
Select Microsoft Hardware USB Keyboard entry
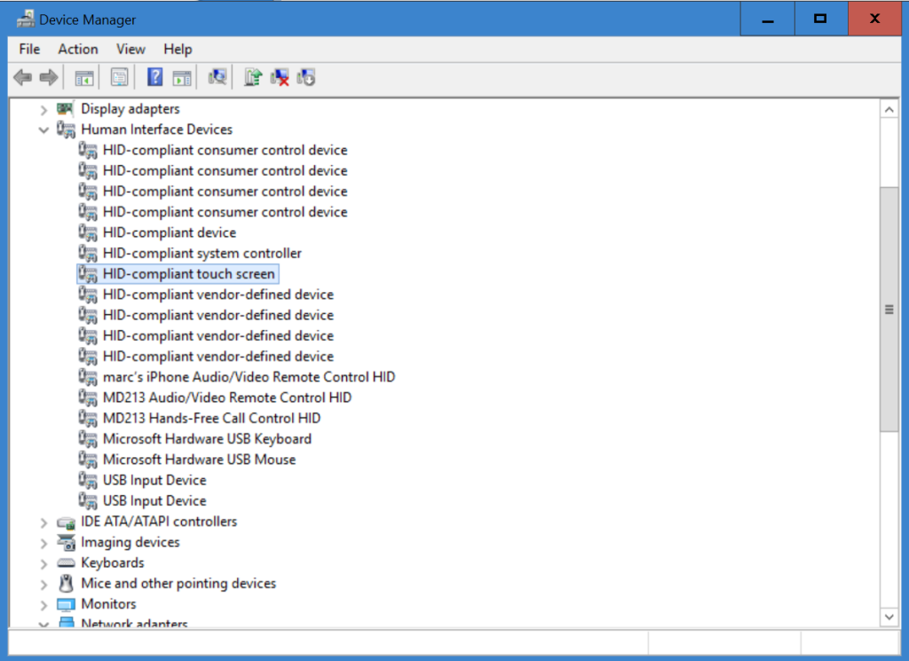207,439
